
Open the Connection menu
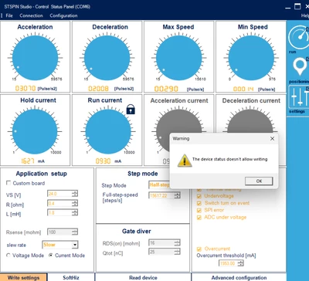(31, 15)
